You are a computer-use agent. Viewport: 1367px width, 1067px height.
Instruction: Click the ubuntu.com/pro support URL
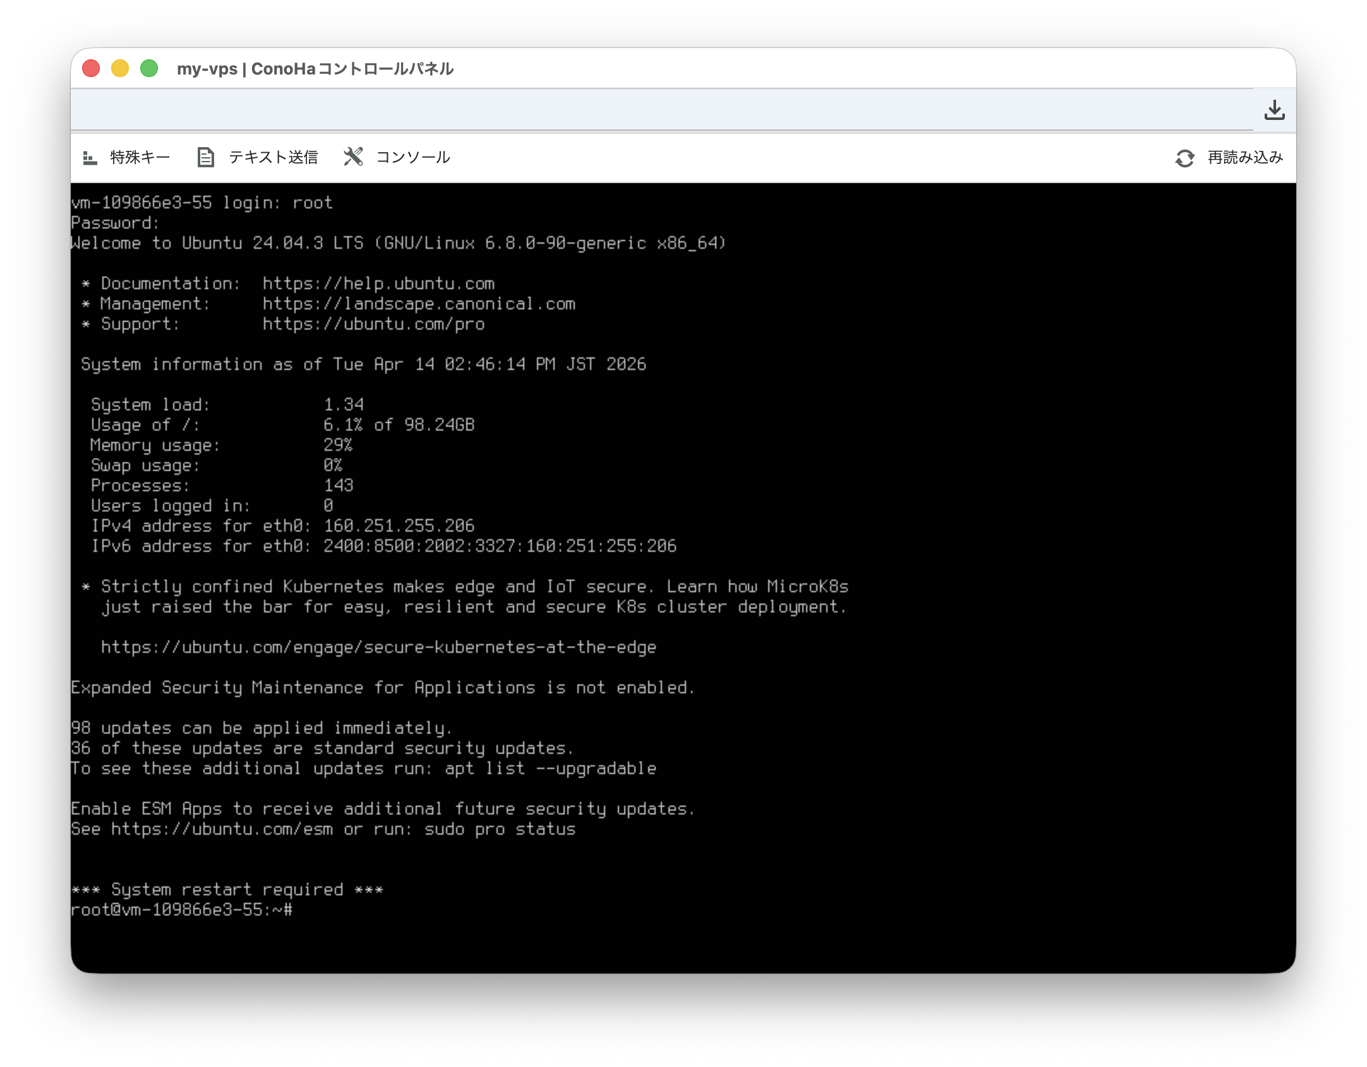[373, 324]
